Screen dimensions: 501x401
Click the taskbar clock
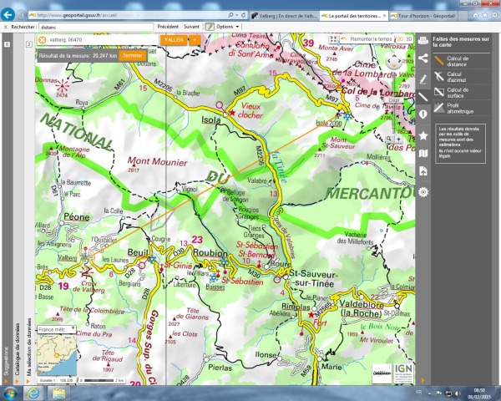click(479, 393)
